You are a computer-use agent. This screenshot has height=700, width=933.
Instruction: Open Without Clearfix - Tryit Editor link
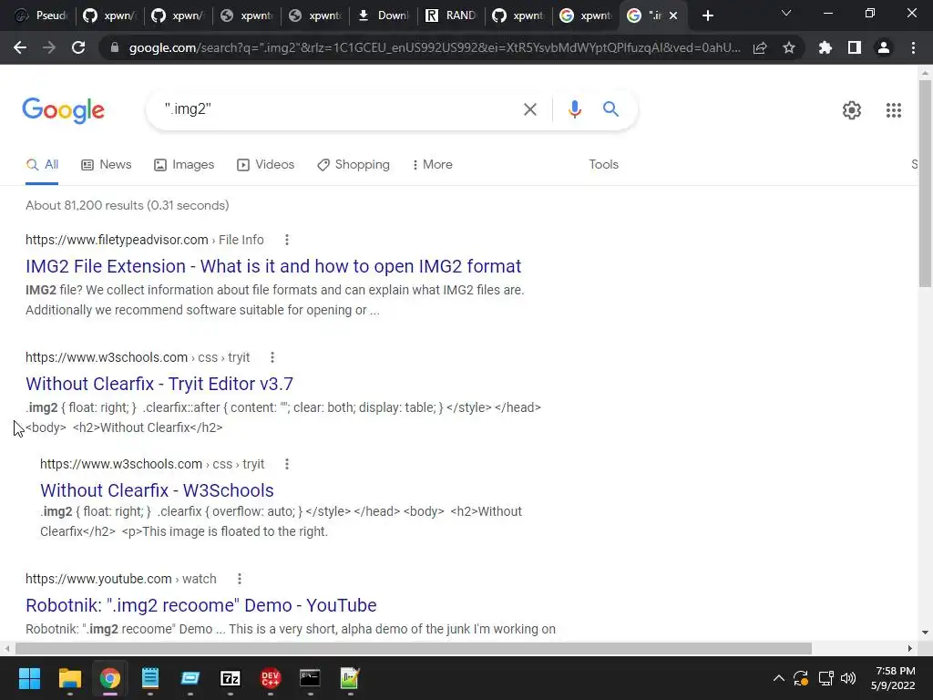[x=159, y=384]
